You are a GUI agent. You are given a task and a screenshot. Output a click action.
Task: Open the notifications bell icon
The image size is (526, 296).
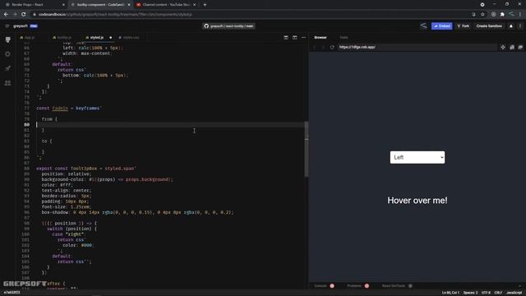click(x=511, y=25)
